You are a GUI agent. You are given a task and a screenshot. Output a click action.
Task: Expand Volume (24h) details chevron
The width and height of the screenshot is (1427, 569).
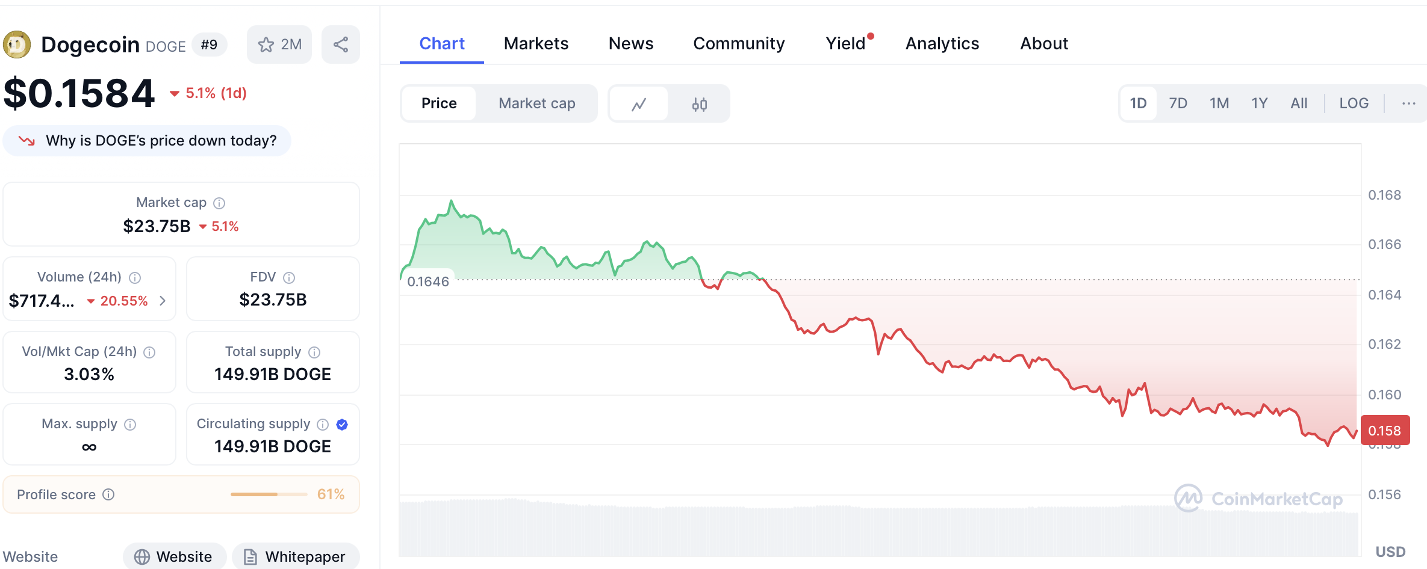tap(163, 301)
